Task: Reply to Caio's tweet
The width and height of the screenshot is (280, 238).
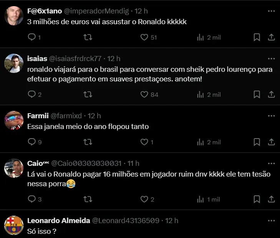Action: click(32, 199)
